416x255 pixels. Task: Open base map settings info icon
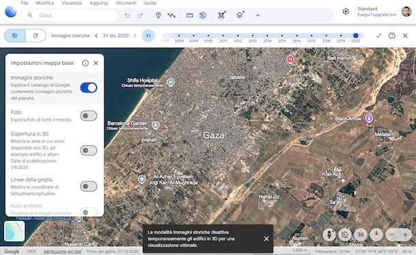point(85,63)
